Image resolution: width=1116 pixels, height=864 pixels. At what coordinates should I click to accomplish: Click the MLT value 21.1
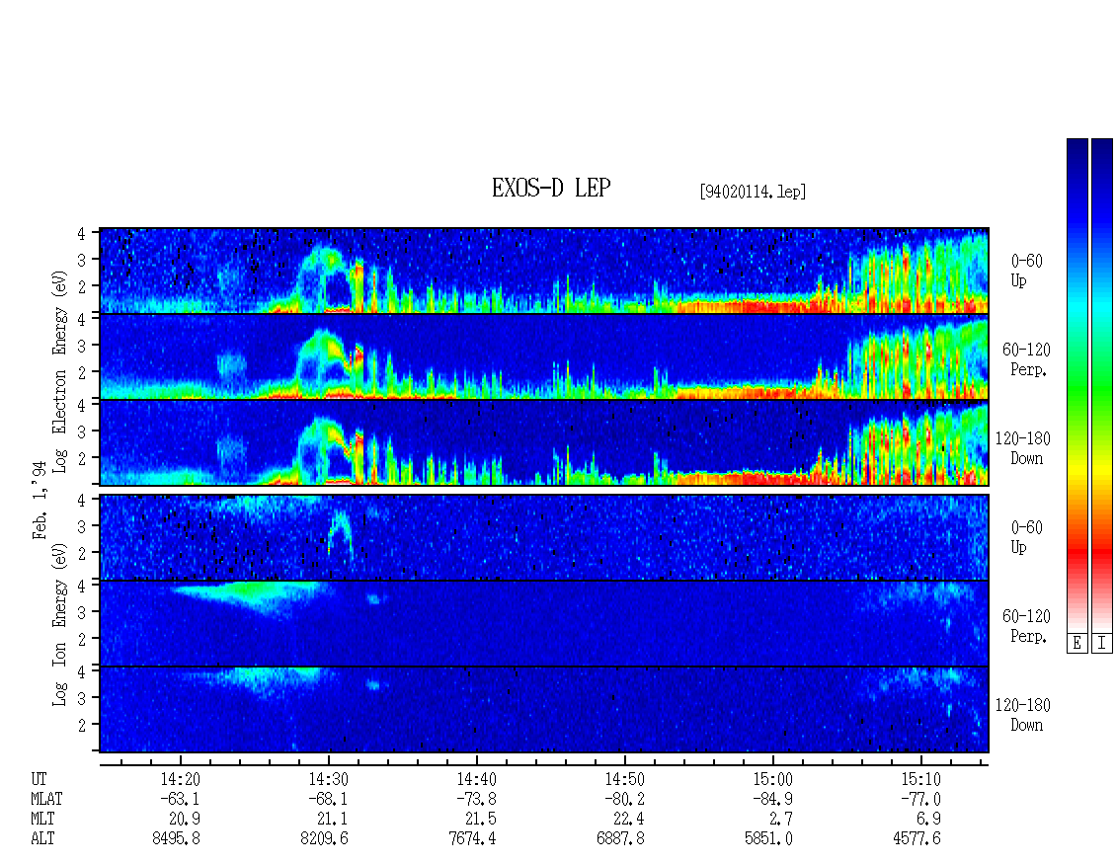[x=332, y=819]
